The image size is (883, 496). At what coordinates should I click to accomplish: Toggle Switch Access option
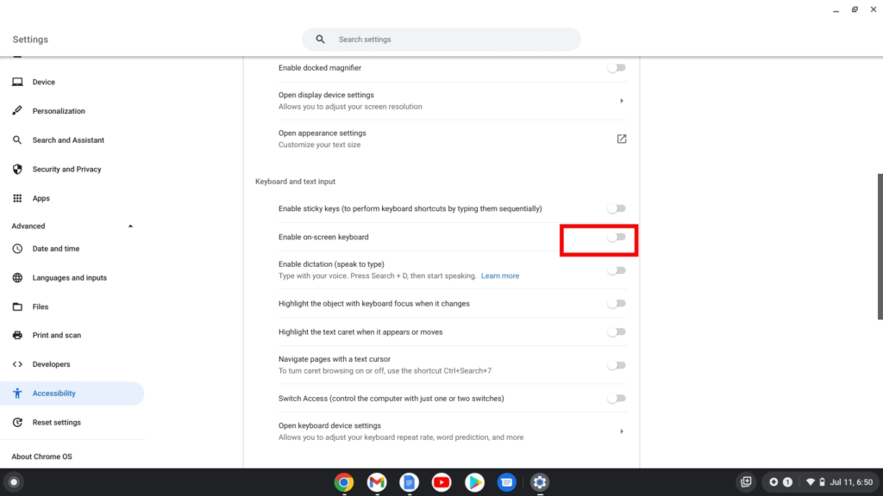point(616,399)
